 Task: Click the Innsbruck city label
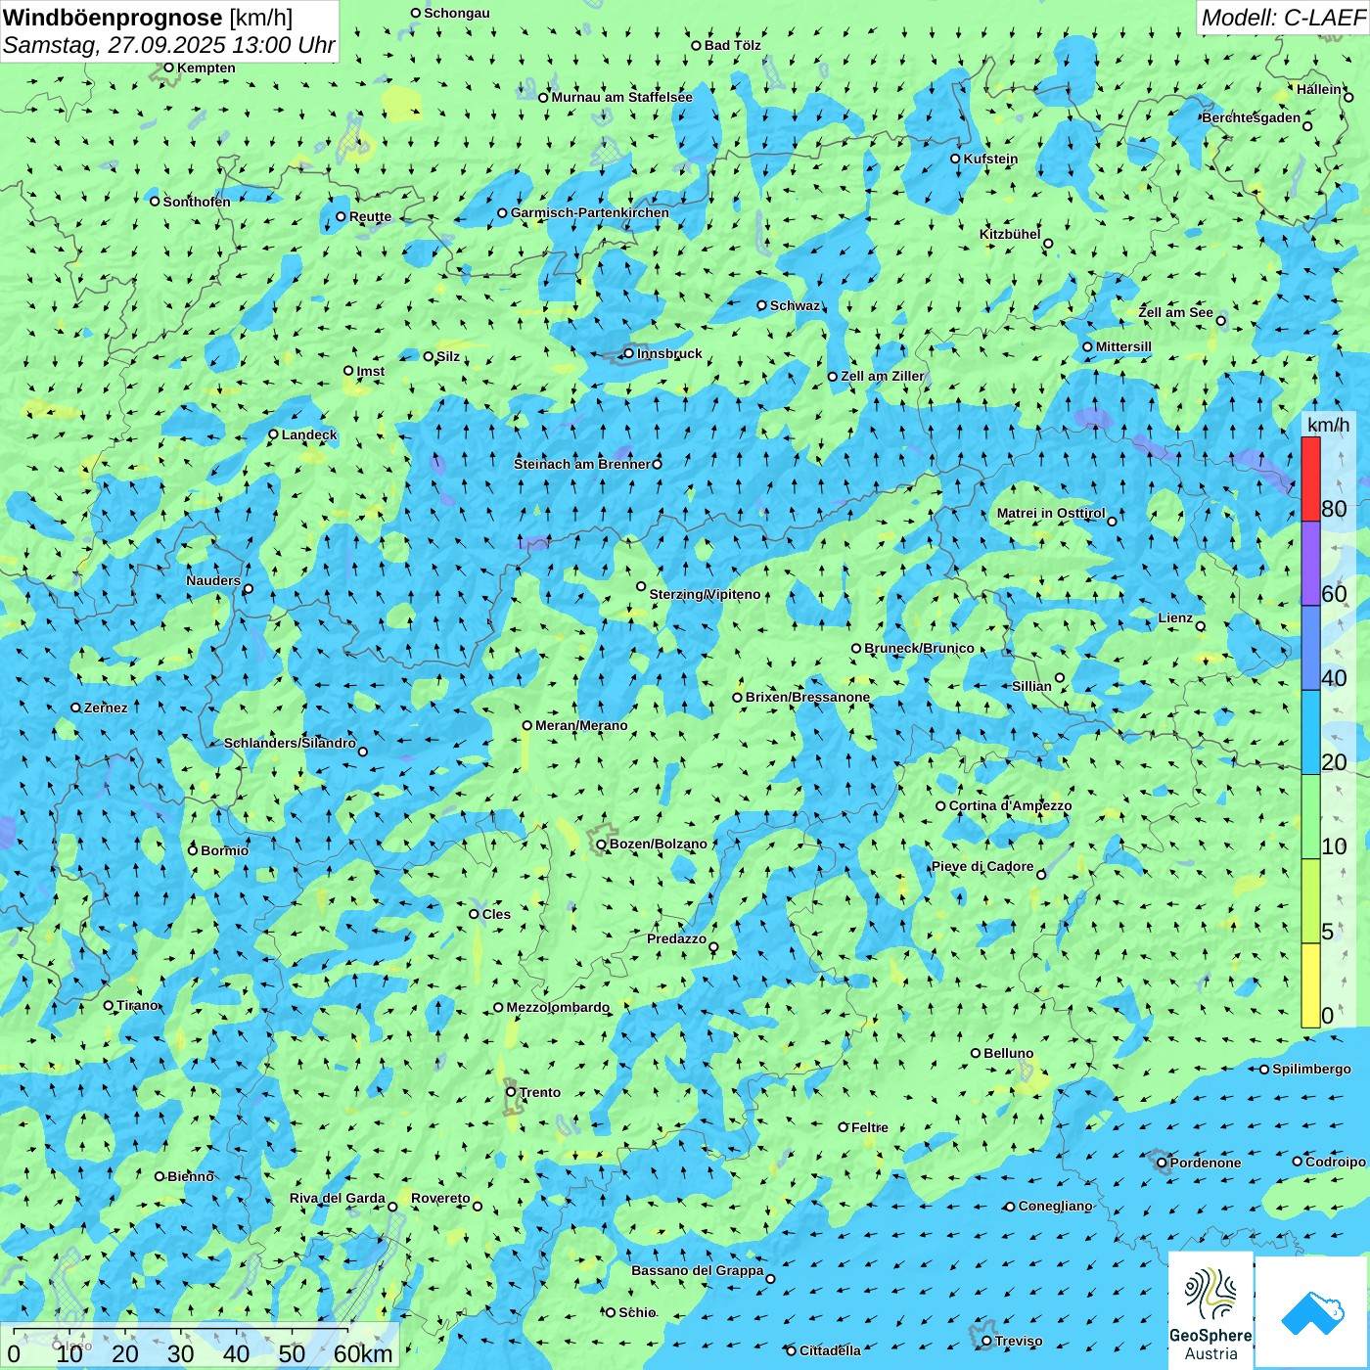[669, 353]
